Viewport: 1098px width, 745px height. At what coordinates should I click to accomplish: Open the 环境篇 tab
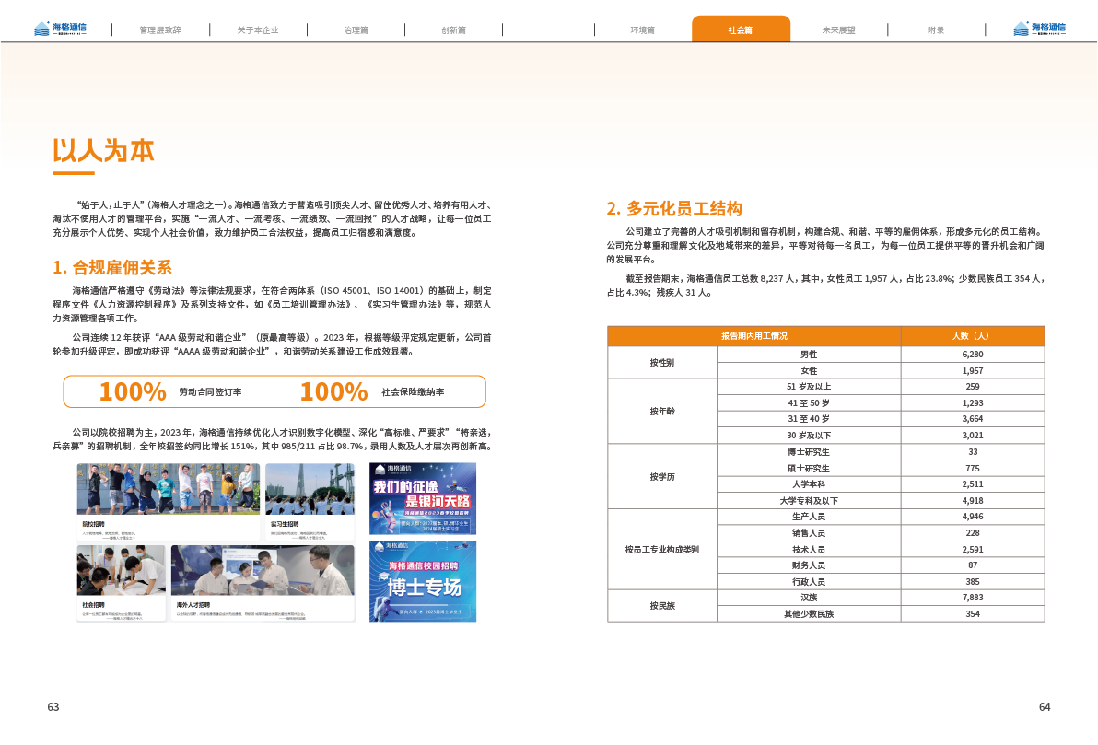pos(642,29)
